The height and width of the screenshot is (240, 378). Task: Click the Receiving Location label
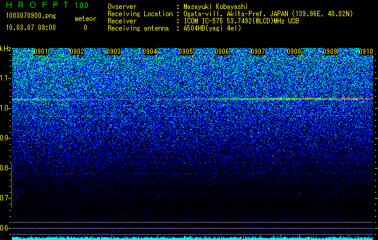pyautogui.click(x=140, y=14)
